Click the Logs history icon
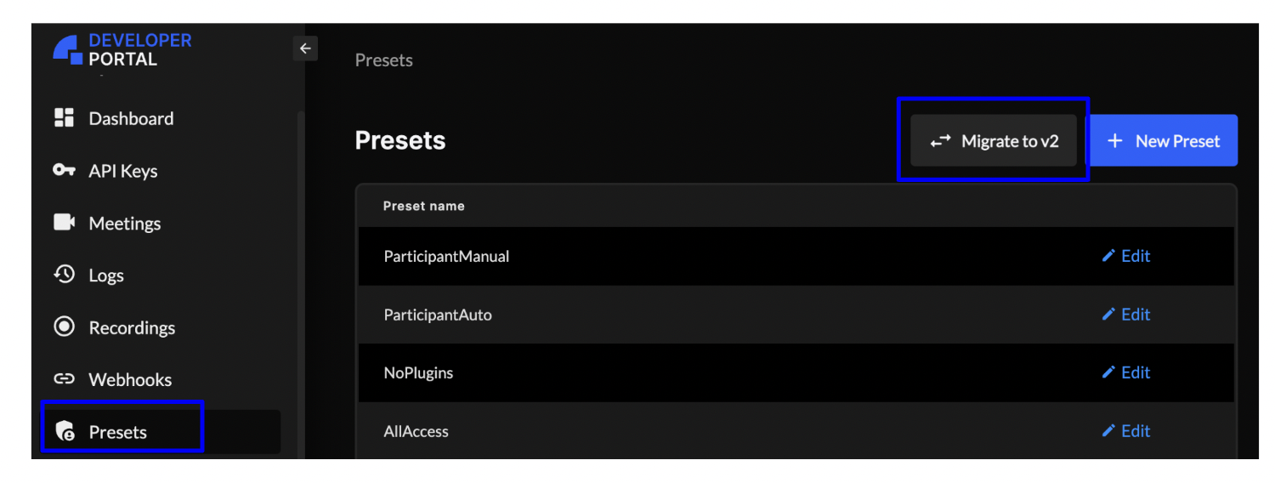 pyautogui.click(x=64, y=275)
